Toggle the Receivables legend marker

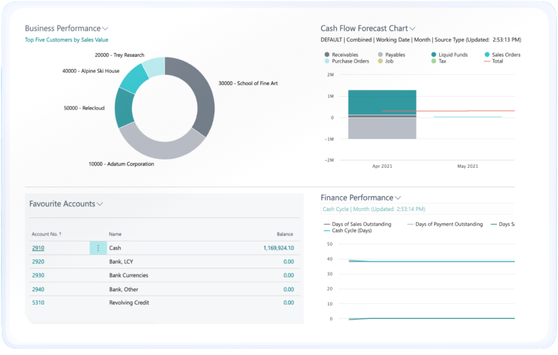coord(327,55)
